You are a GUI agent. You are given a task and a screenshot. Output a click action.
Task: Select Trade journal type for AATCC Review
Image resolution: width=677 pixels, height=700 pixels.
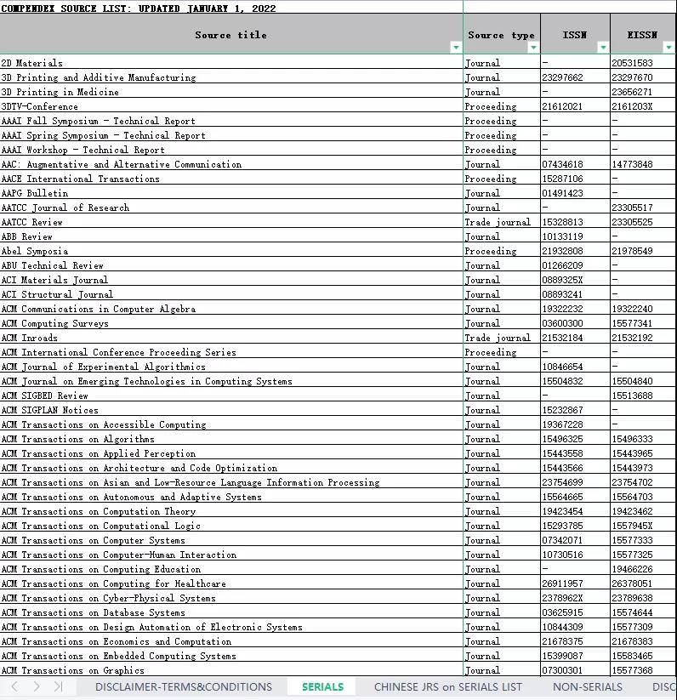[502, 222]
